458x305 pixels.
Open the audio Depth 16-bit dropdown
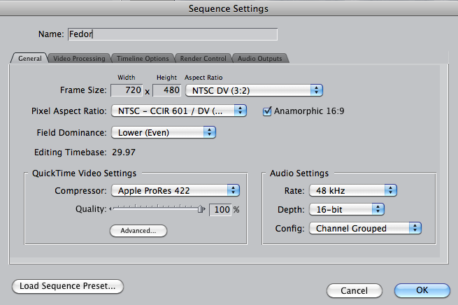click(x=346, y=209)
